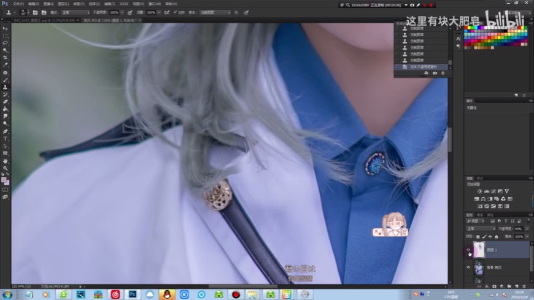The height and width of the screenshot is (300, 534).
Task: Select the Eyedropper tool
Action: pos(5,64)
